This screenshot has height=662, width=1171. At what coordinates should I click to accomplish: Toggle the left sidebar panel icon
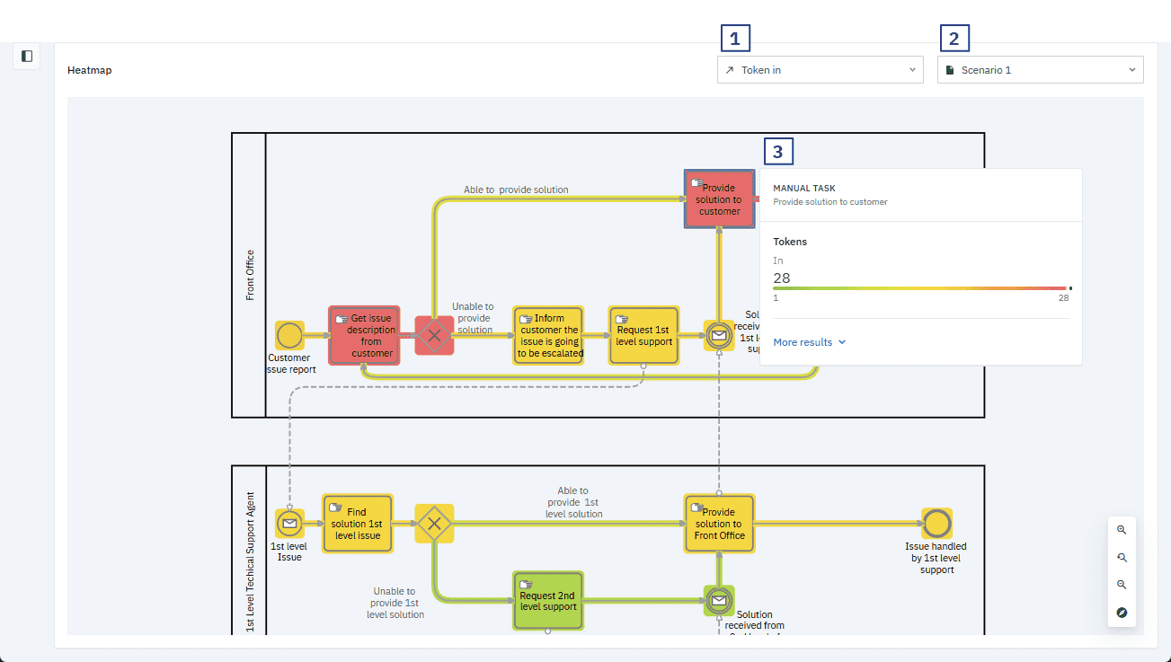pyautogui.click(x=27, y=56)
